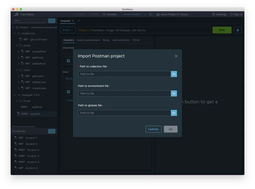Image resolution: width=255 pixels, height=189 pixels.
Task: Click the Test Mace logo icon
Action: [16, 15]
